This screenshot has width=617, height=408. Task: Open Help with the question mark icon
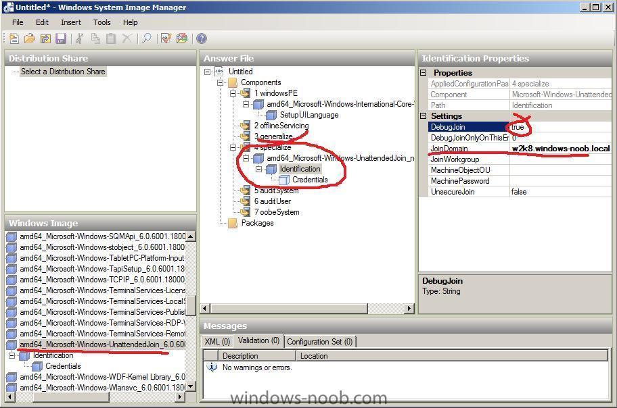pos(202,39)
